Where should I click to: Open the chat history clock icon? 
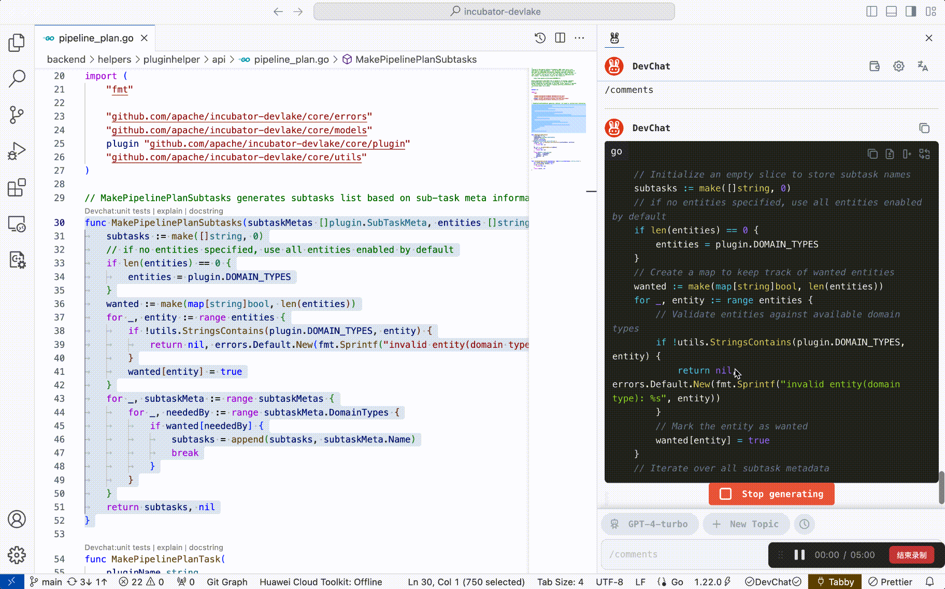(804, 524)
